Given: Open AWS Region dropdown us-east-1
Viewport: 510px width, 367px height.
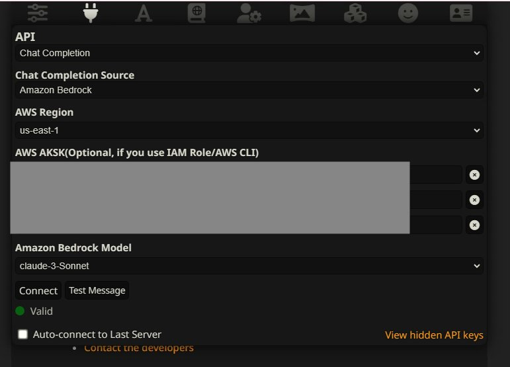Looking at the screenshot, I should coord(249,130).
